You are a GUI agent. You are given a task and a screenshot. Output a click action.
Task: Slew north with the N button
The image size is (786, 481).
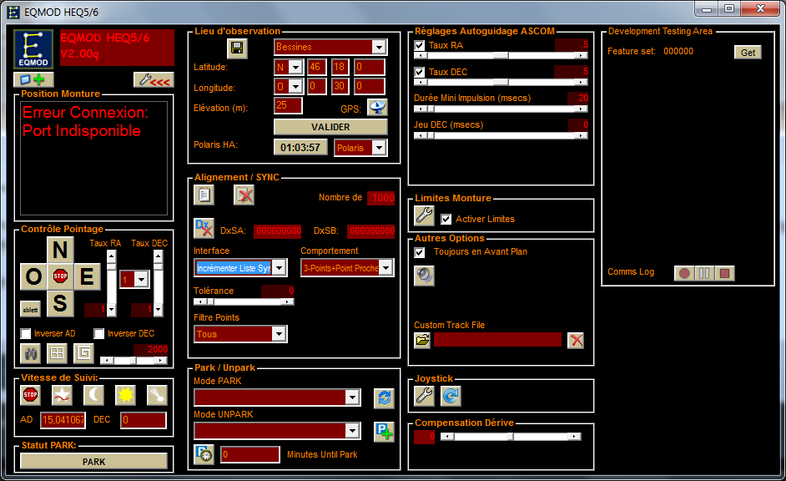[x=60, y=250]
